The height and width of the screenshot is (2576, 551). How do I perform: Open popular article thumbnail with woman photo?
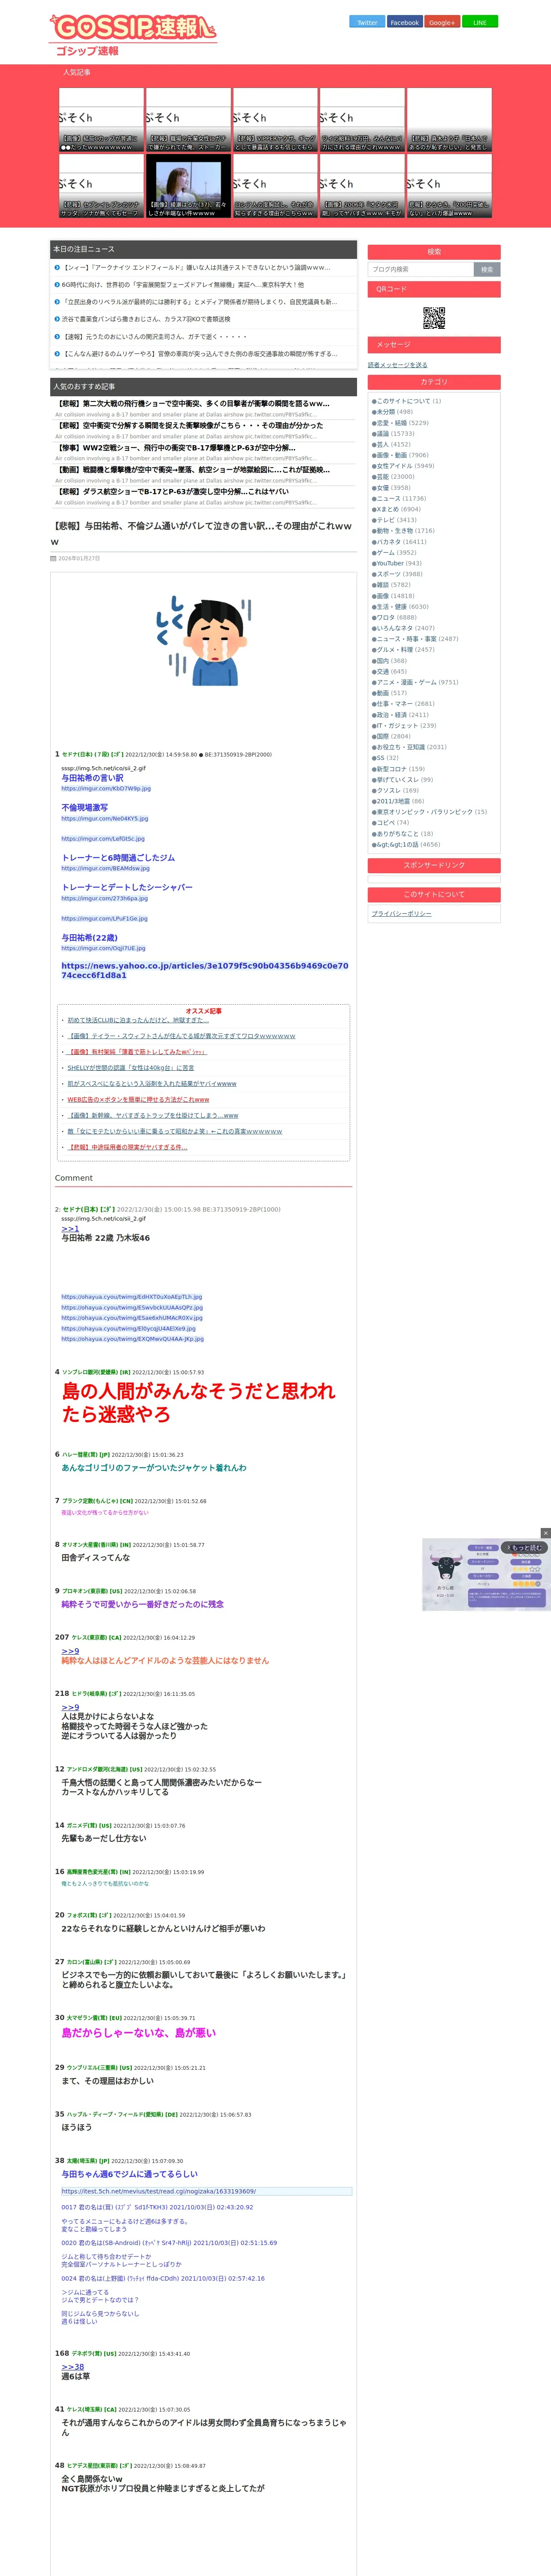(188, 186)
